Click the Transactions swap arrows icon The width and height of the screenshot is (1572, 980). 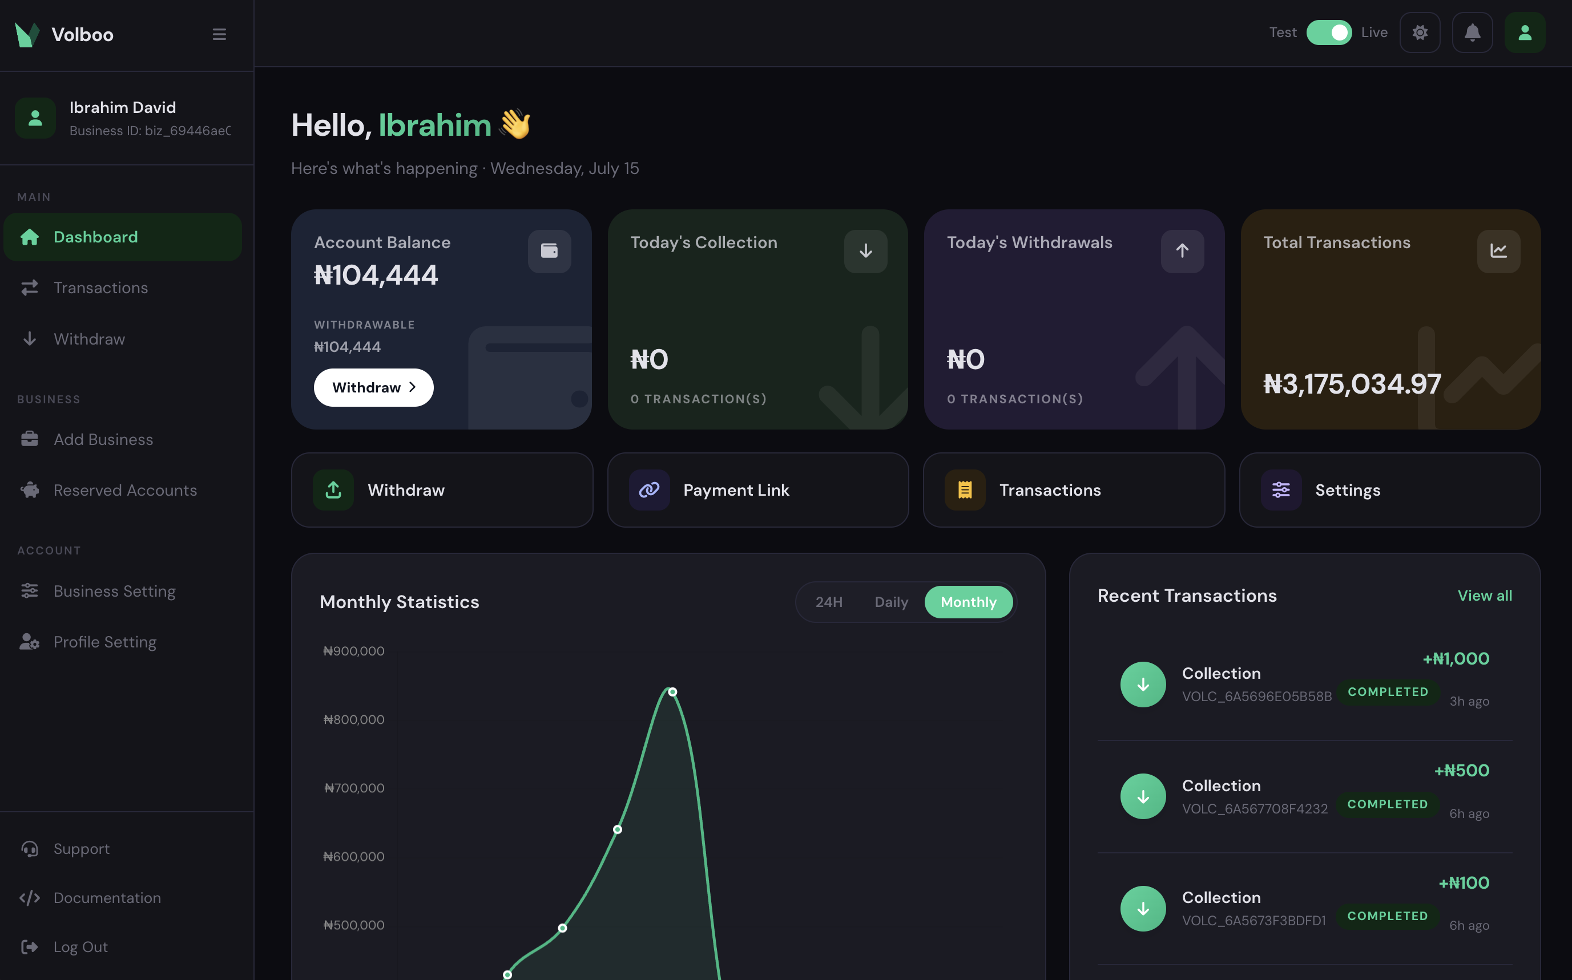pos(29,287)
